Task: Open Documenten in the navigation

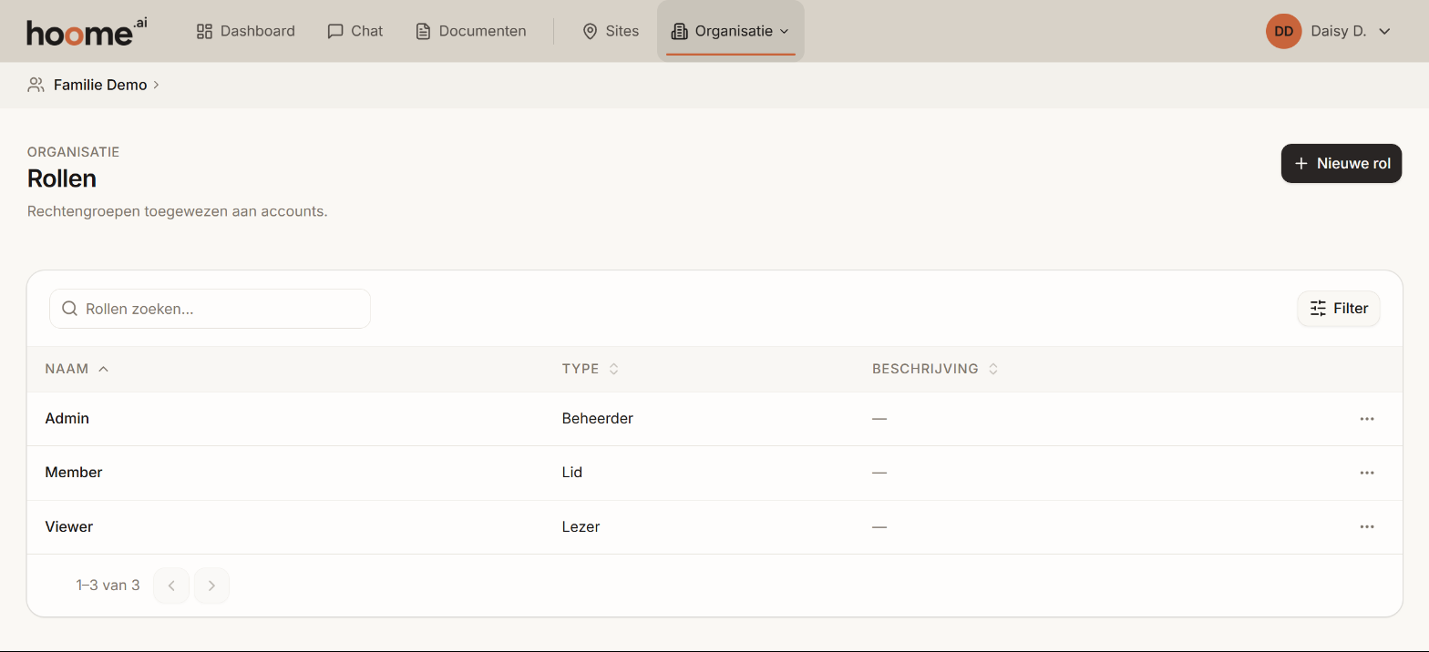Action: (471, 31)
